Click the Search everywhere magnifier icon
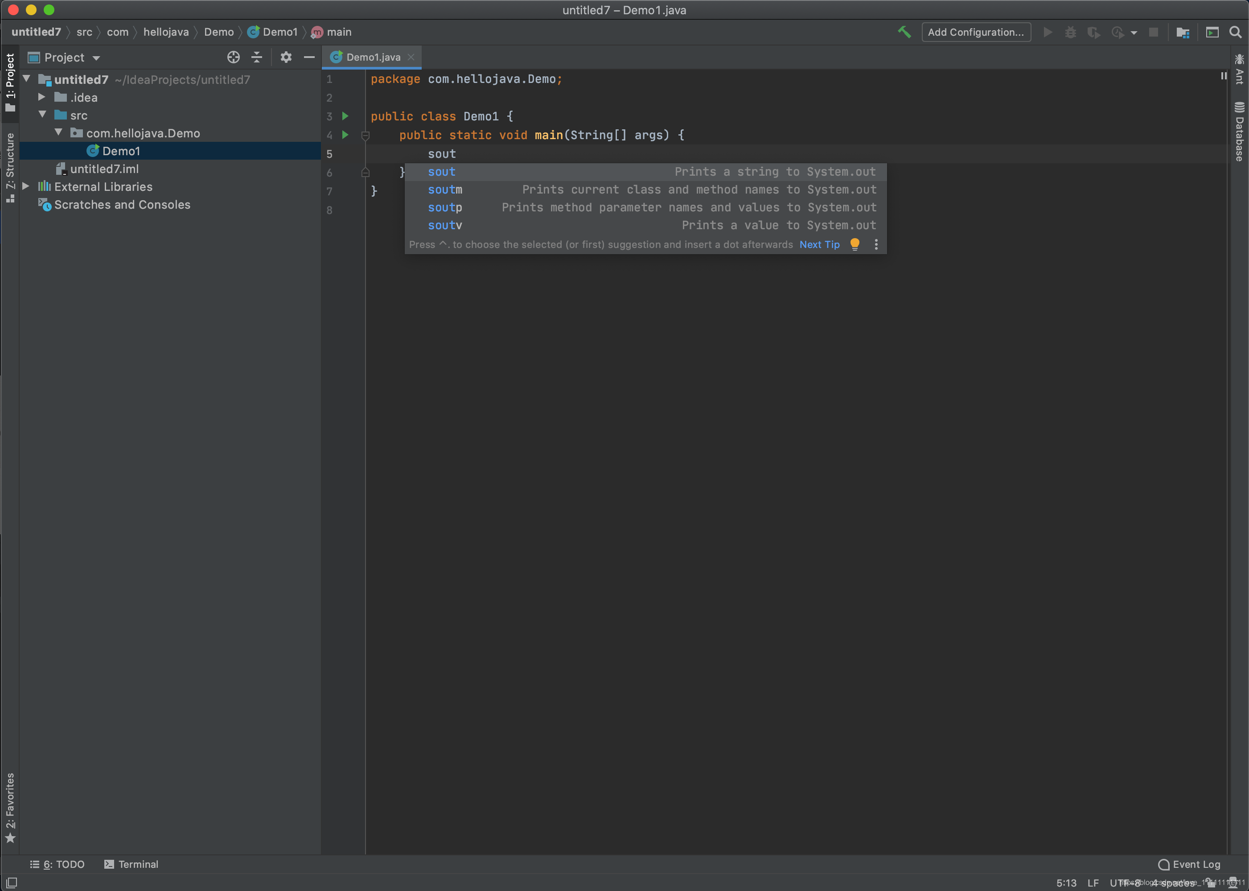Viewport: 1249px width, 891px height. tap(1237, 32)
